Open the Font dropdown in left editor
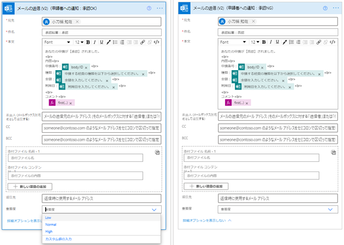The height and width of the screenshot is (245, 344). pos(57,42)
